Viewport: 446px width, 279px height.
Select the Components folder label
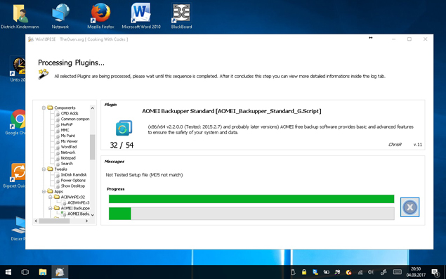coord(65,108)
